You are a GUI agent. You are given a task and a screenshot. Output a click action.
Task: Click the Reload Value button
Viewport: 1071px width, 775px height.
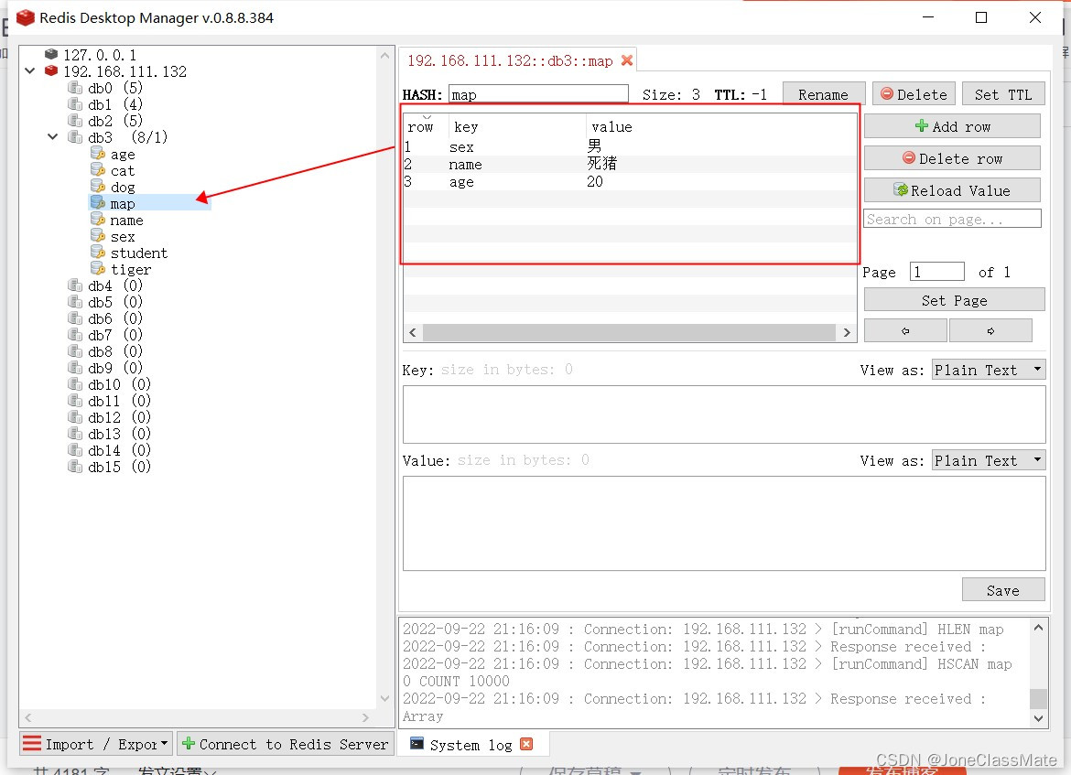pyautogui.click(x=952, y=190)
